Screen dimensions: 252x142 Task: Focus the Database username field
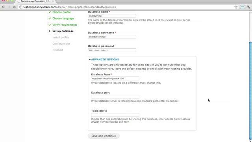click(x=112, y=37)
